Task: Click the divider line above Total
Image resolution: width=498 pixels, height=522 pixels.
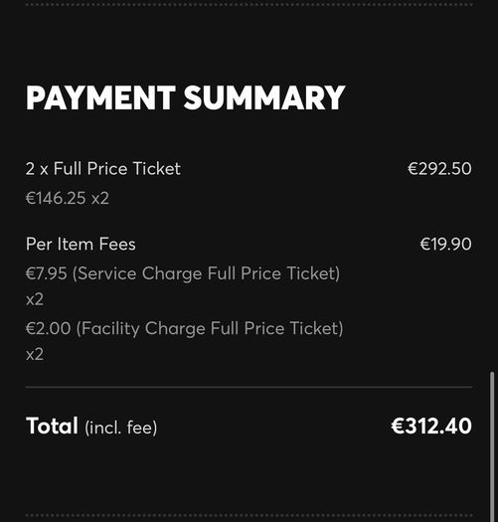Action: coord(249,387)
